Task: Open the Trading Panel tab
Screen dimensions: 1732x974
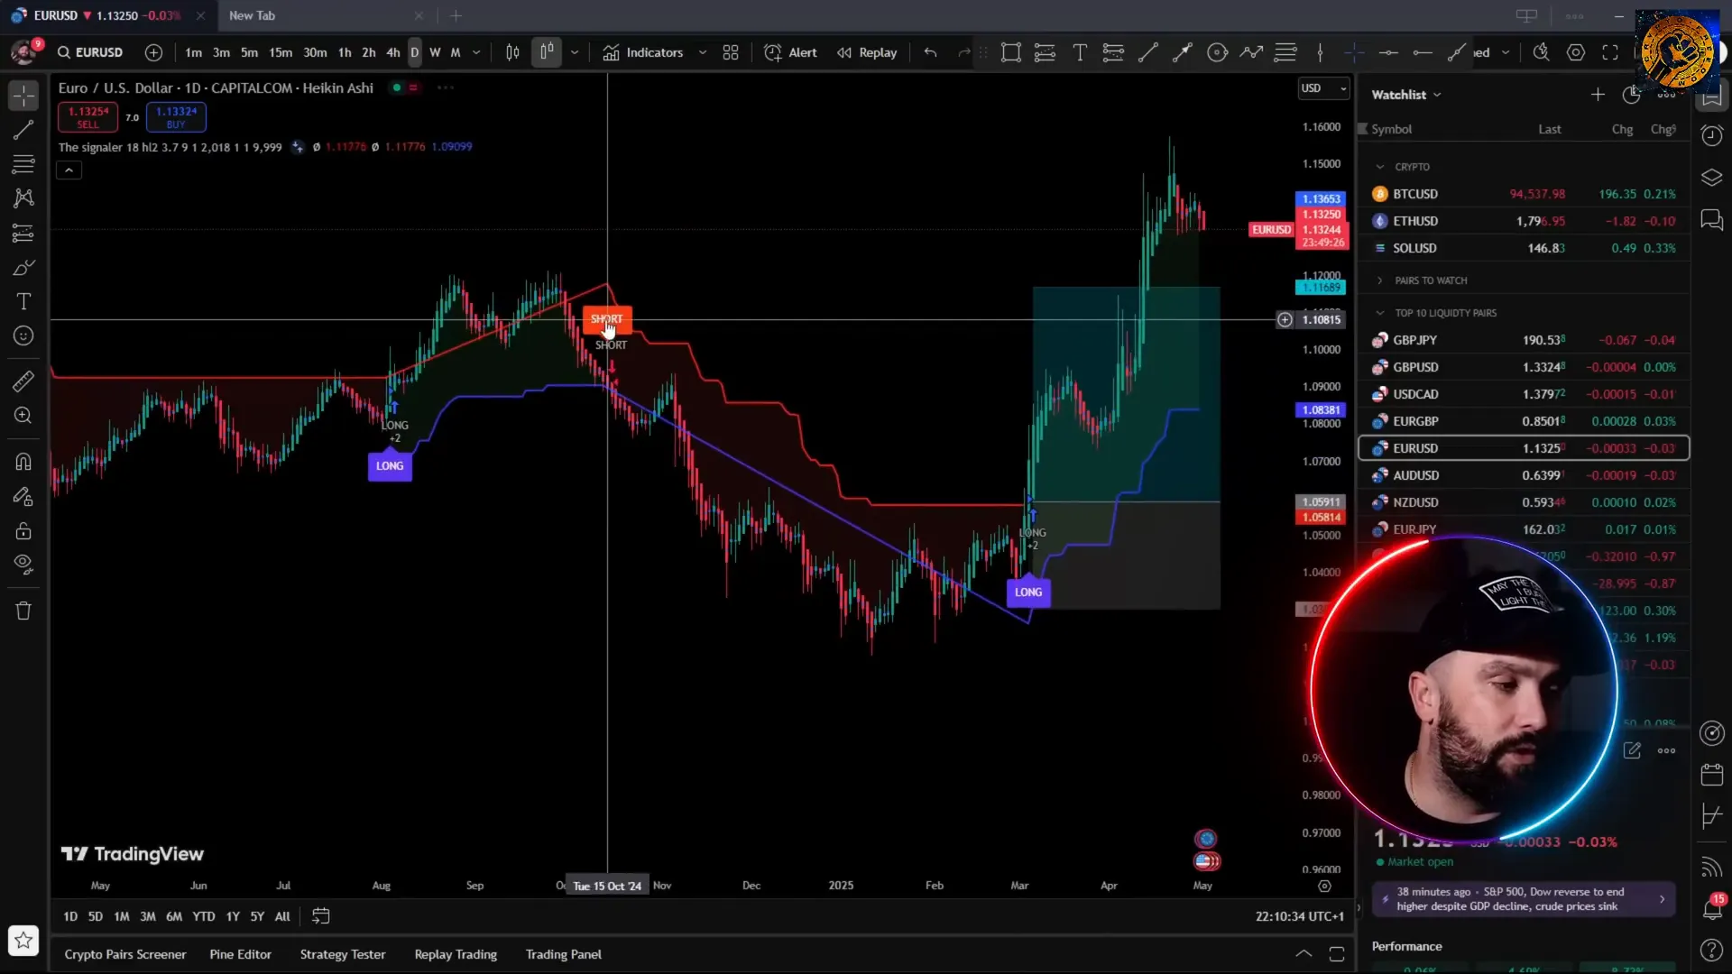Action: (x=564, y=954)
